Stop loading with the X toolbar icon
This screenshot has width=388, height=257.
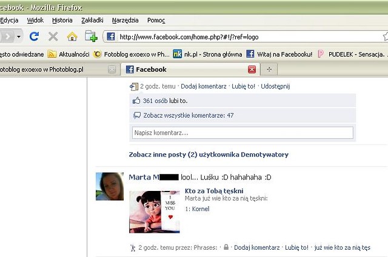[x=53, y=36]
